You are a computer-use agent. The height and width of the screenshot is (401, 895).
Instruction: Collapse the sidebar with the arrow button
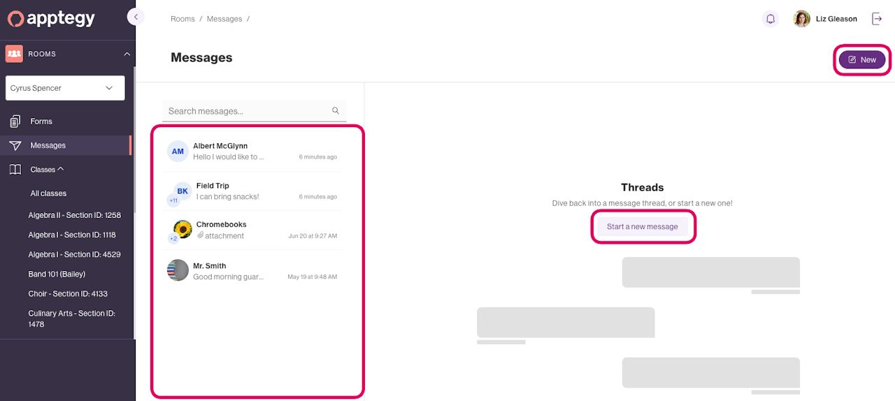[136, 17]
